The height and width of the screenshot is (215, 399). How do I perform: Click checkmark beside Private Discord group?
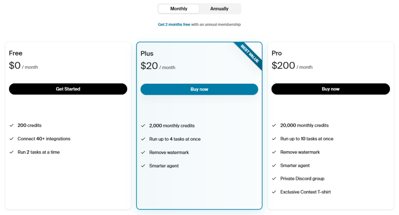point(274,179)
